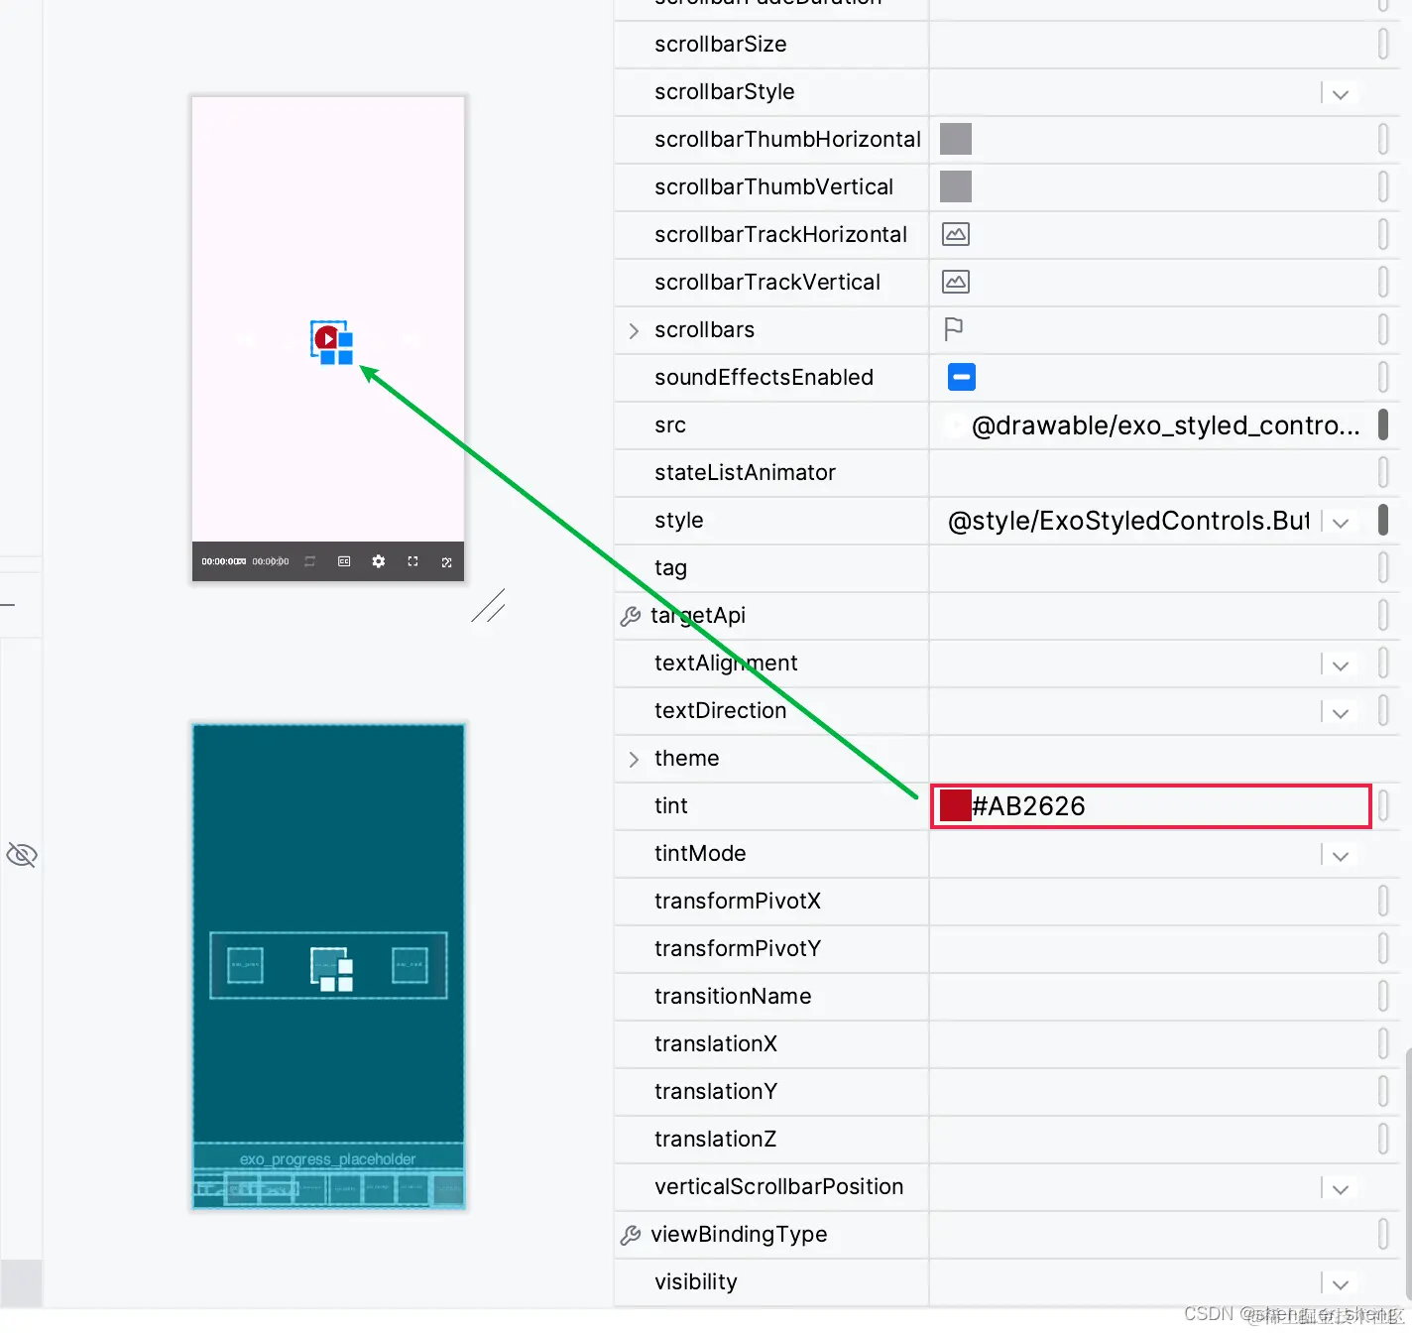Click the play button overlay in the preview
Screen dimensions: 1412x1333
tap(327, 338)
